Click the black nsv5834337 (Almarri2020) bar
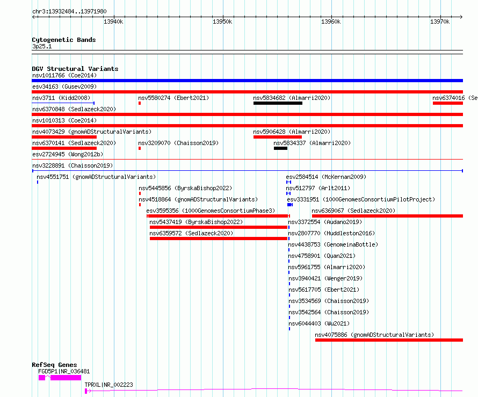The width and height of the screenshot is (478, 397). click(x=280, y=148)
